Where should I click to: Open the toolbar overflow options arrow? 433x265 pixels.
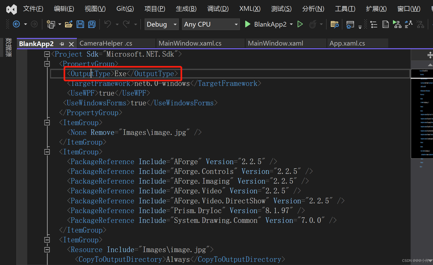pos(360,27)
